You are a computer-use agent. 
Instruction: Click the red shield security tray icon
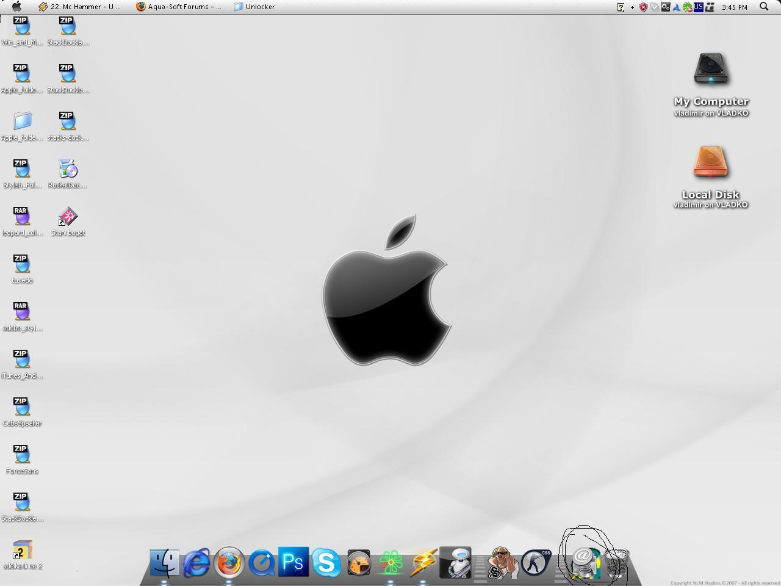pos(643,7)
